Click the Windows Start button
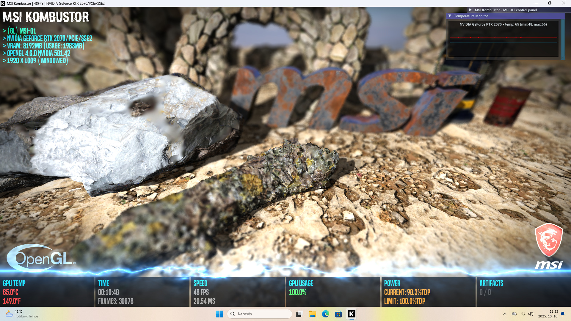The width and height of the screenshot is (571, 321). [x=219, y=314]
